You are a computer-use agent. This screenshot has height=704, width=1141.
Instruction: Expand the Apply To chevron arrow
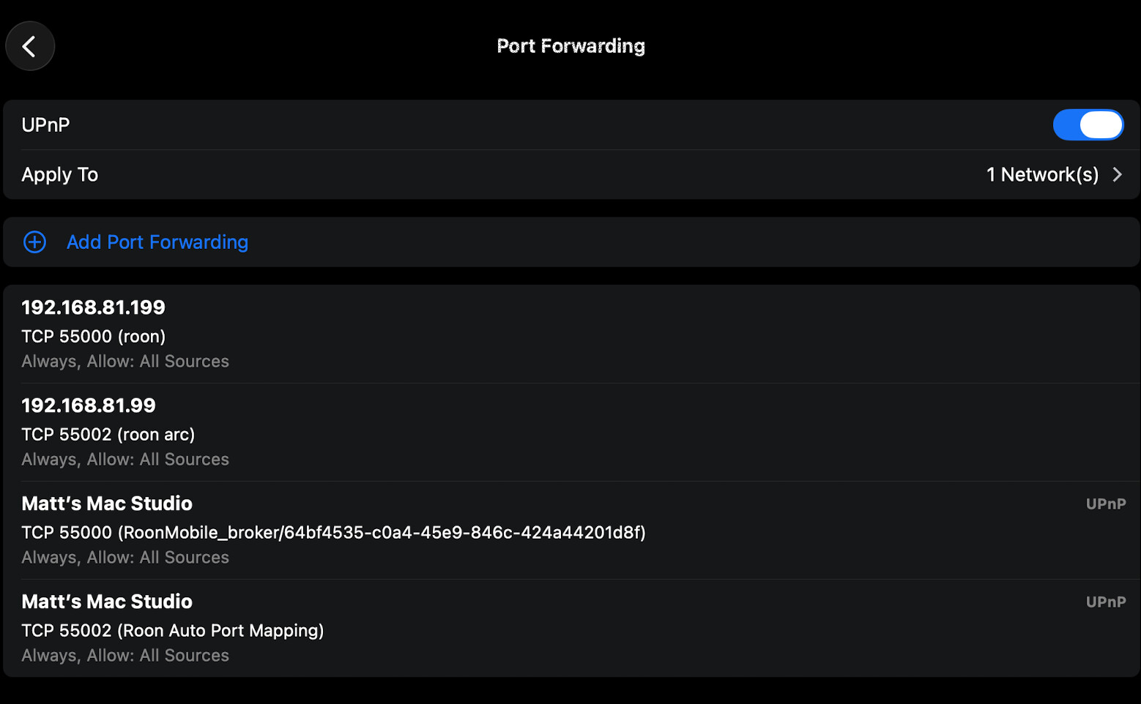click(x=1118, y=175)
